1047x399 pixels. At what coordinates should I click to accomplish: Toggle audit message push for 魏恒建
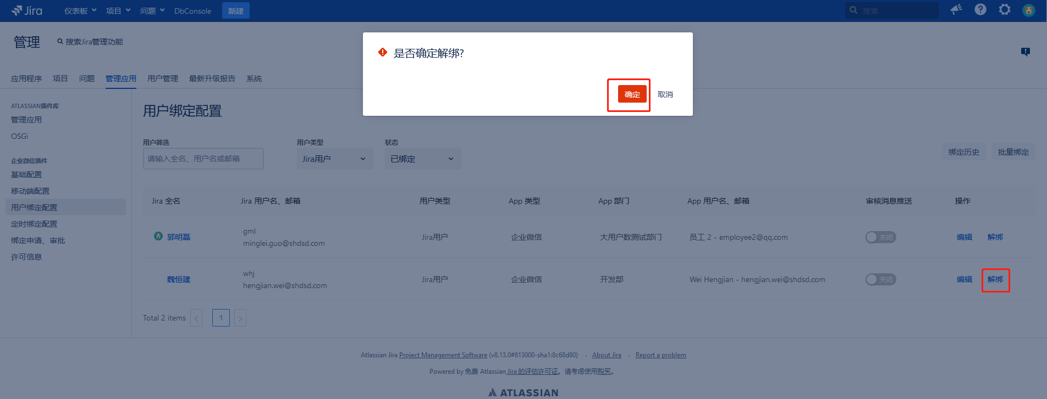880,279
